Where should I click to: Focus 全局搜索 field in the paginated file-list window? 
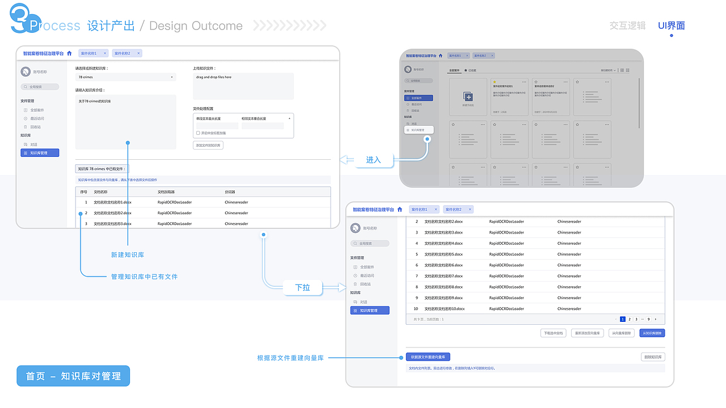point(370,243)
